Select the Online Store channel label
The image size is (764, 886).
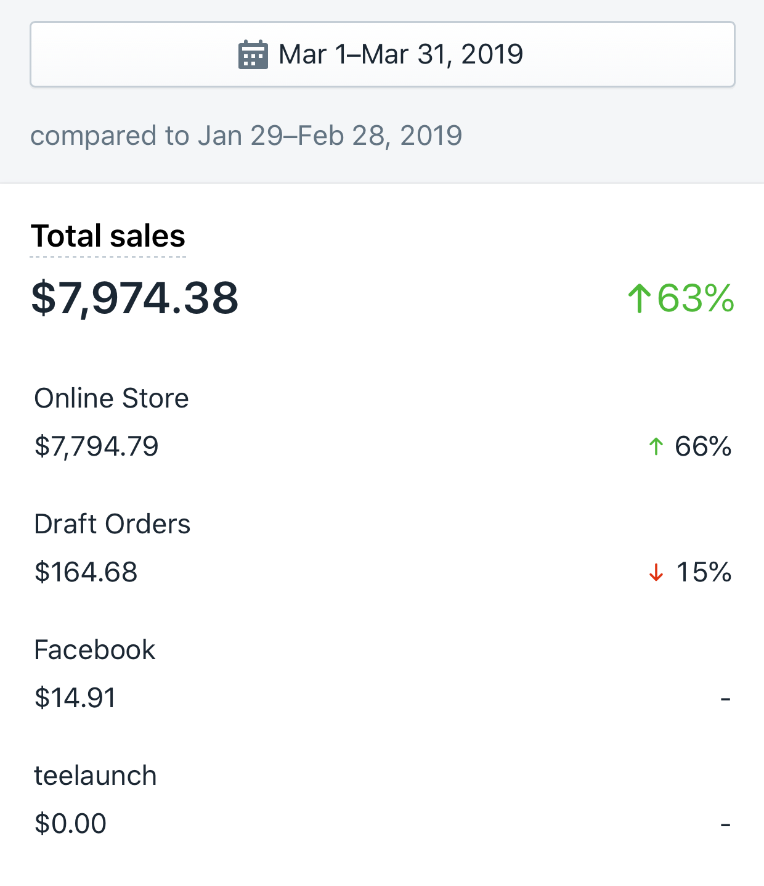(112, 398)
